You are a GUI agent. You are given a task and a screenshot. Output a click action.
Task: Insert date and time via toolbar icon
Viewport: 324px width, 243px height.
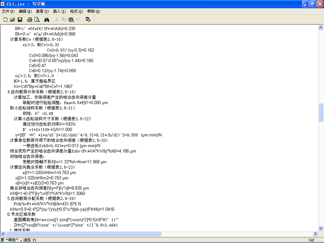[x=88, y=20]
